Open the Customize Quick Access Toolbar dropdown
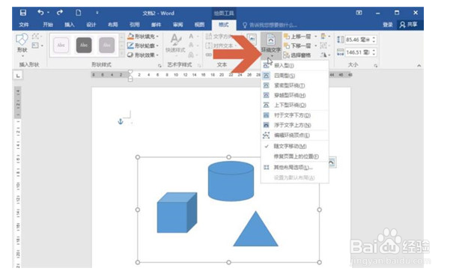 pos(97,13)
